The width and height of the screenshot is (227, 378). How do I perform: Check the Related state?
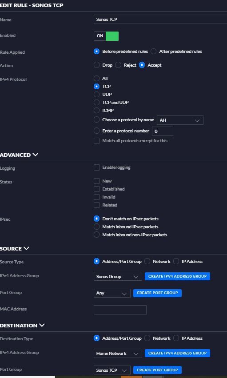pos(96,205)
